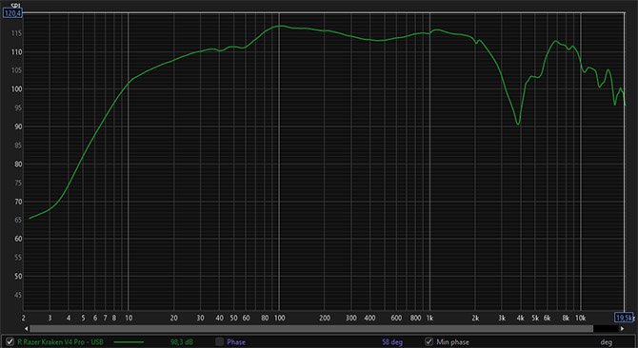
Task: Toggle the Razer Kraken V4 Pro trace checkbox
Action: point(10,342)
